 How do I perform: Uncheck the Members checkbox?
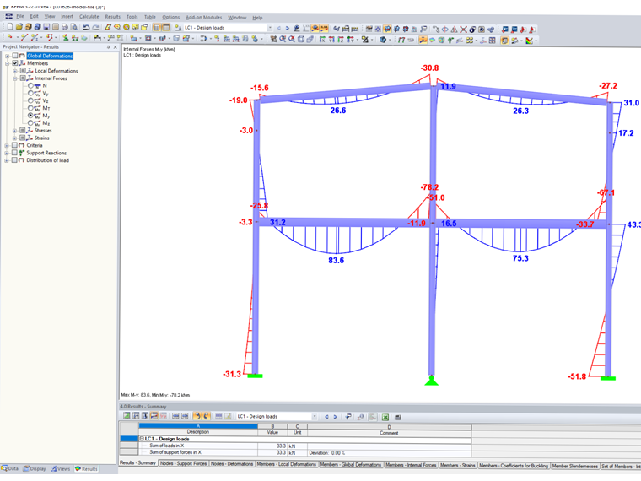[15, 63]
